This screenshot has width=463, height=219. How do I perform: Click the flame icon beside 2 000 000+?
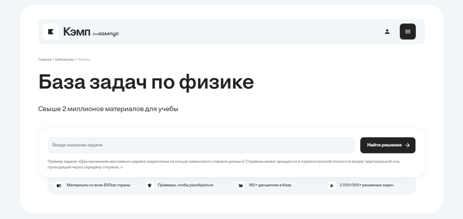pos(332,185)
